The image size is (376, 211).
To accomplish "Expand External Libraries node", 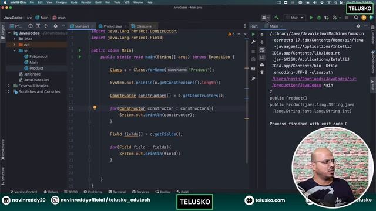I will 9,86.
